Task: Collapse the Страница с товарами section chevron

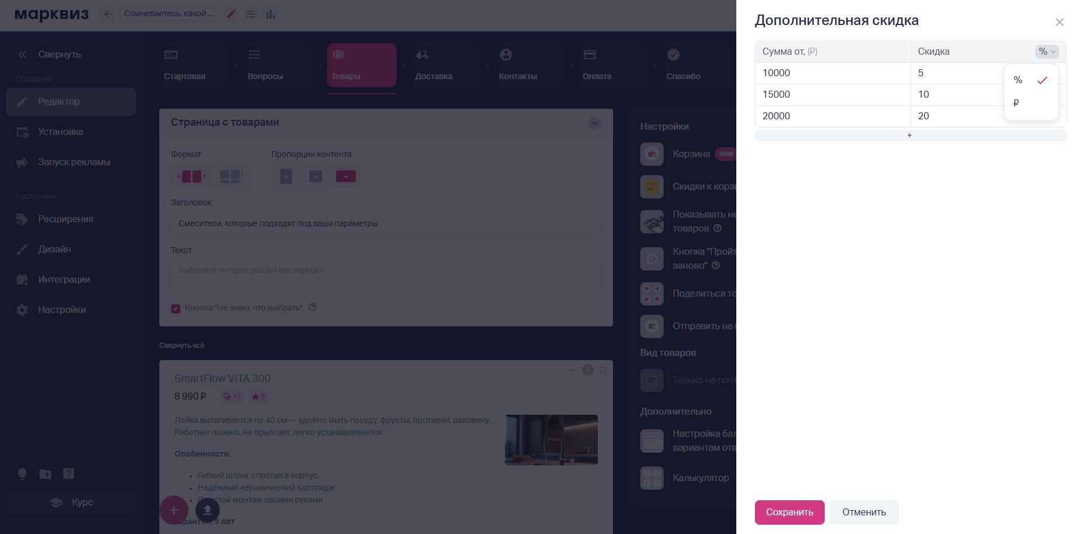Action: 594,123
